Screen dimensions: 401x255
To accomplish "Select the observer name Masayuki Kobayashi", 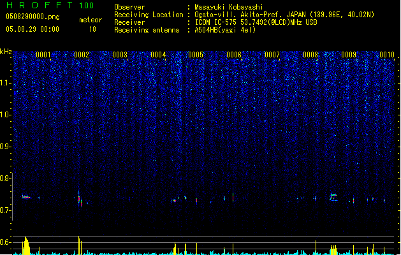I will tap(229, 7).
